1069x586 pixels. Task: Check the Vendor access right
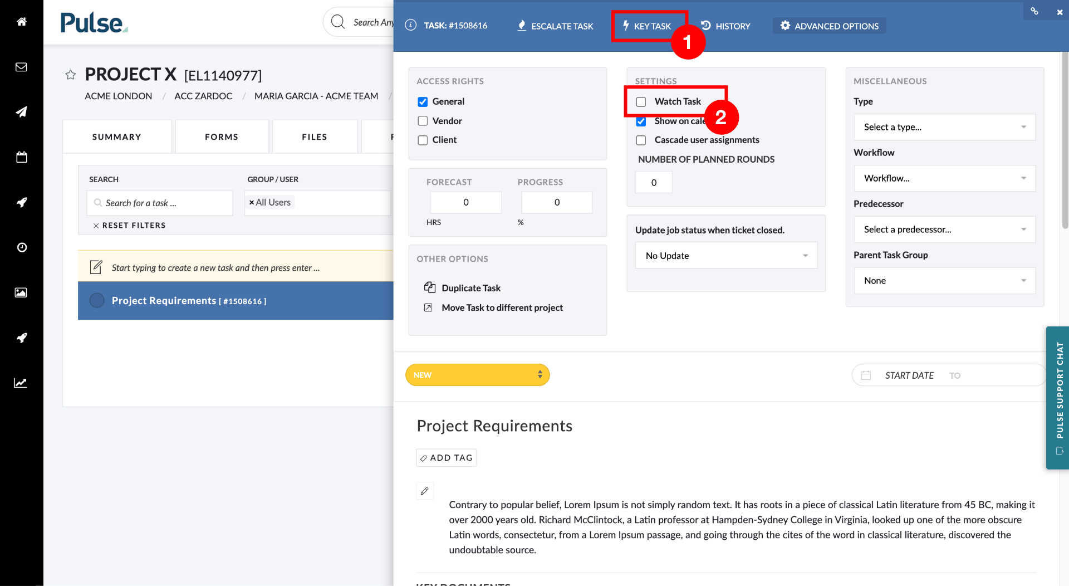click(x=423, y=121)
